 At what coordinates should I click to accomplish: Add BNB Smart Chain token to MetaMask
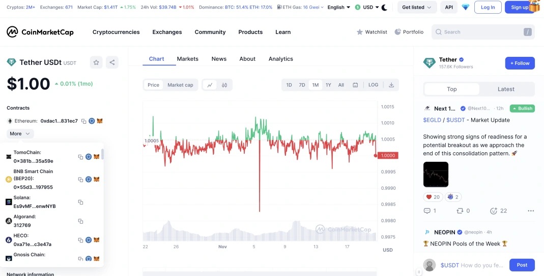[x=97, y=180]
